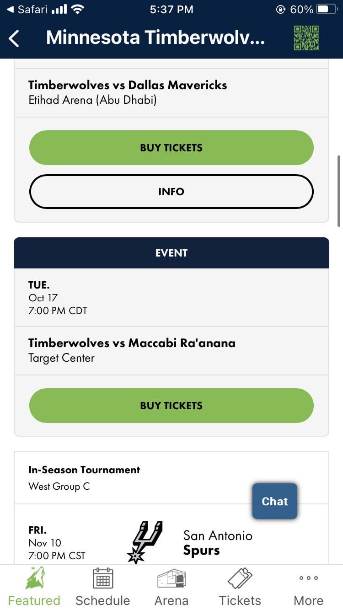Tap the San Antonio Spurs logo
Image resolution: width=343 pixels, height=610 pixels.
(x=145, y=541)
